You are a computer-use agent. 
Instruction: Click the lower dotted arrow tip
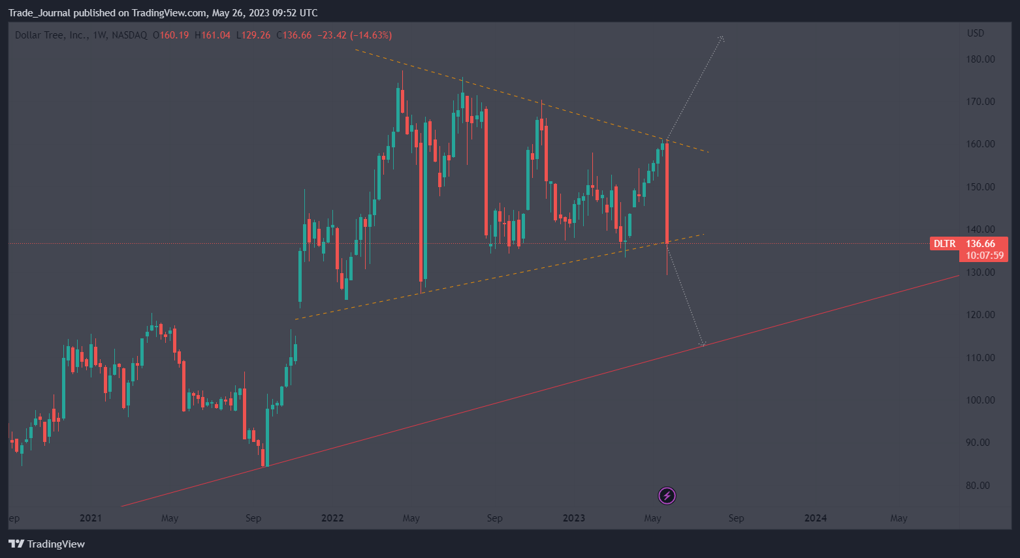702,344
